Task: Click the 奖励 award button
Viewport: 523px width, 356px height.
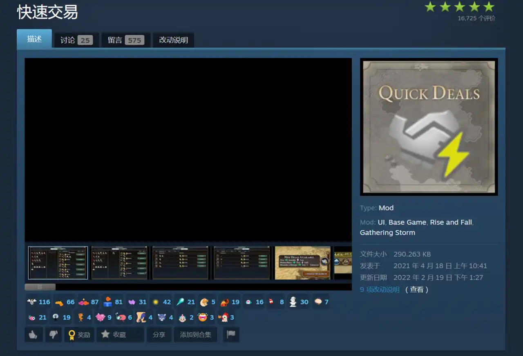Action: coord(79,334)
